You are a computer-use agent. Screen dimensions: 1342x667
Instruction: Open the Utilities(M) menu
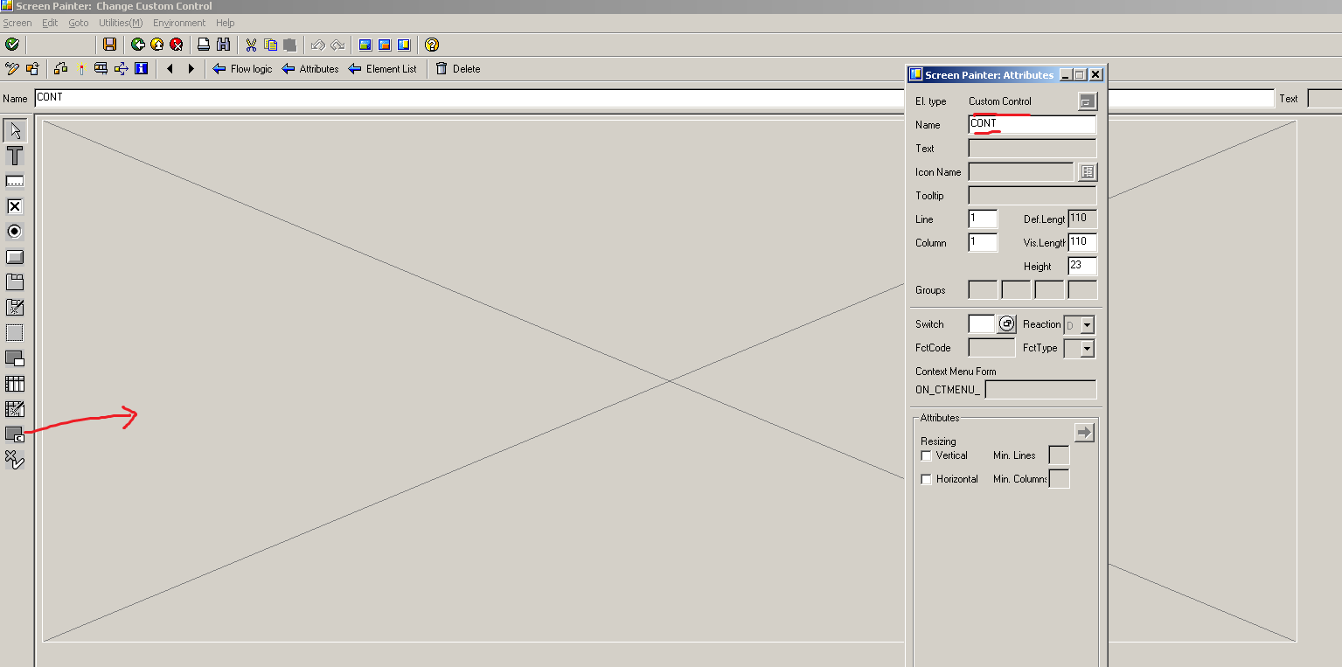121,23
